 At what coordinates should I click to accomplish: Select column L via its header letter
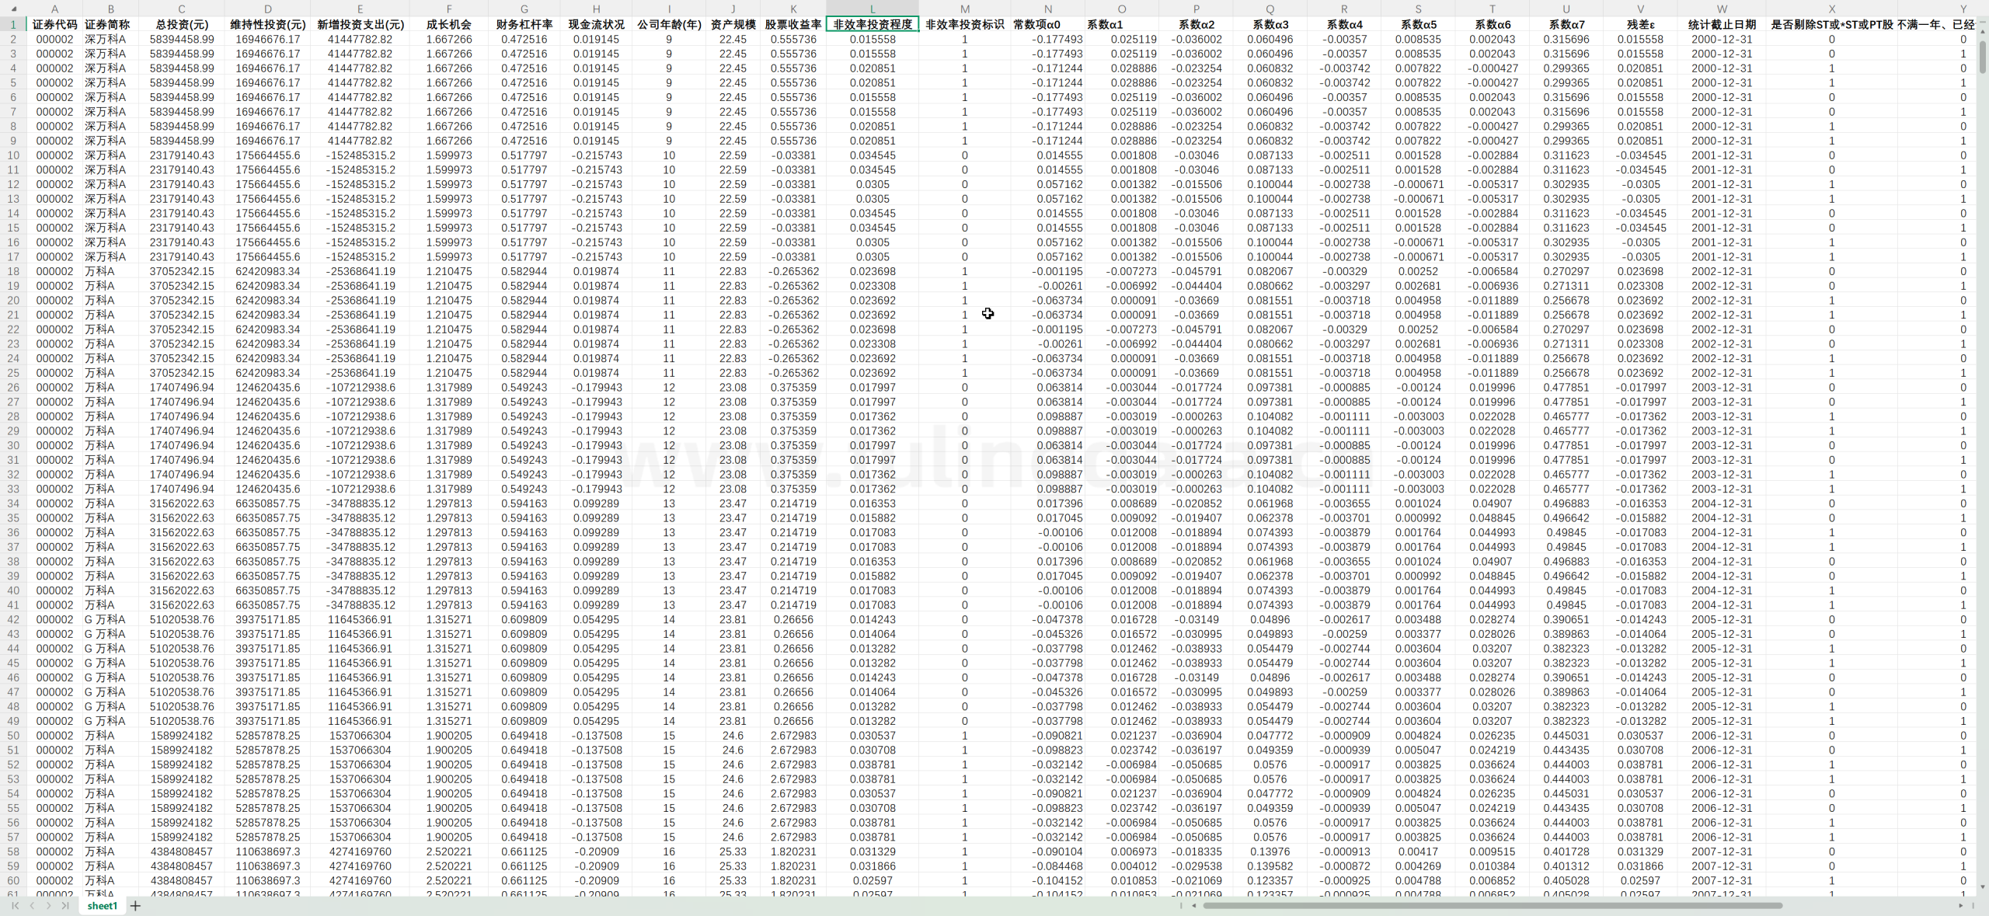point(873,9)
